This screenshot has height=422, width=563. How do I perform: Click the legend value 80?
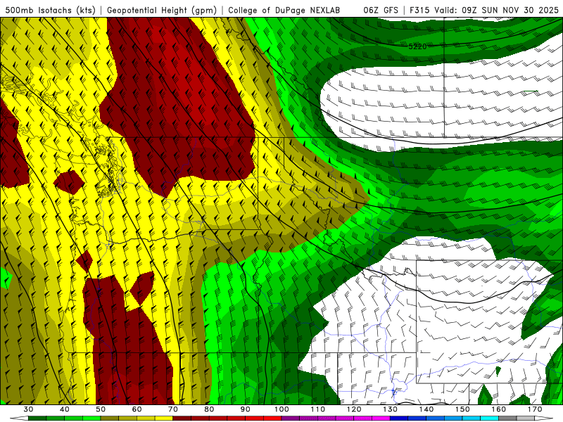(209, 409)
